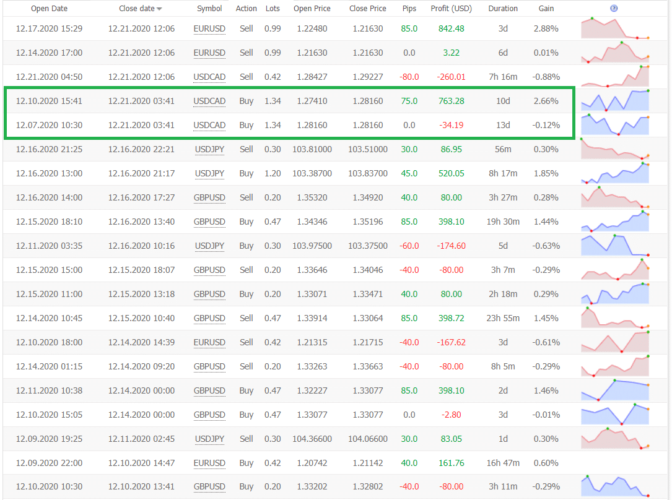672x500 pixels.
Task: Sort table by Action column header
Action: pos(246,9)
